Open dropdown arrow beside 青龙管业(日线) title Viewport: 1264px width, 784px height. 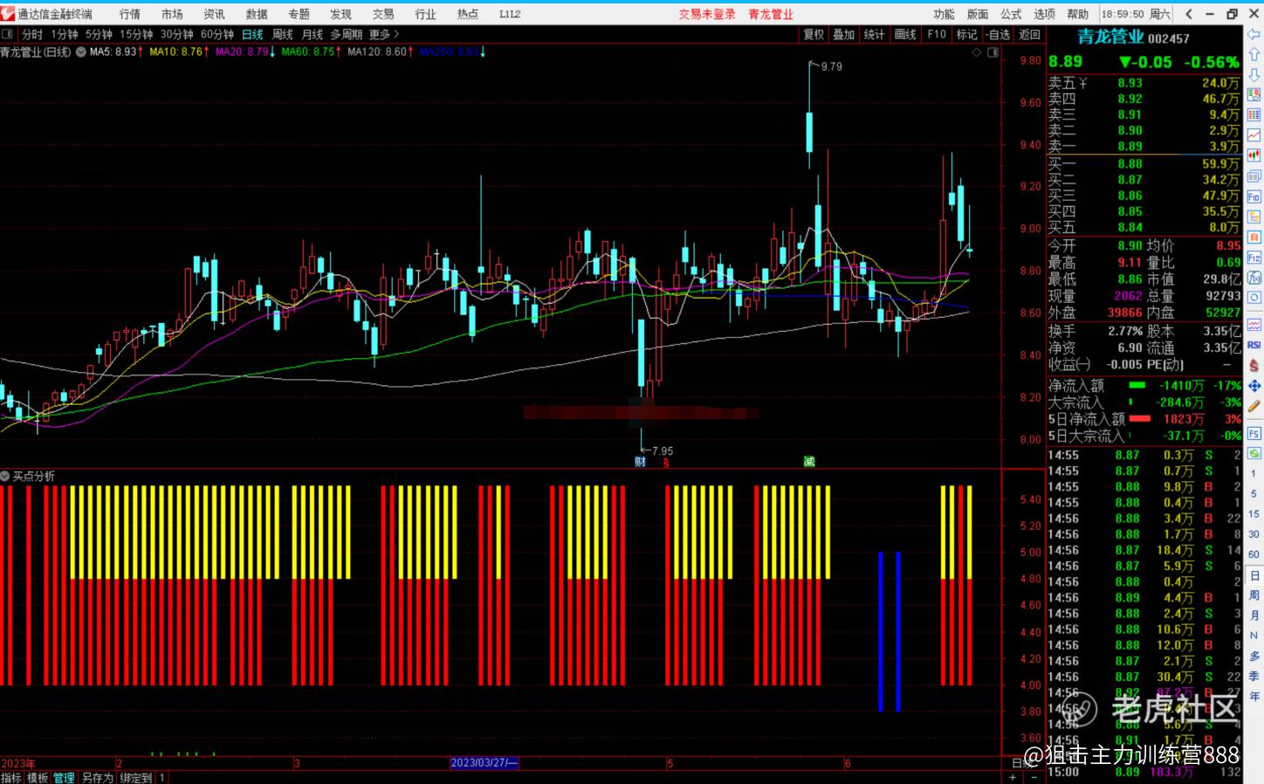(81, 52)
